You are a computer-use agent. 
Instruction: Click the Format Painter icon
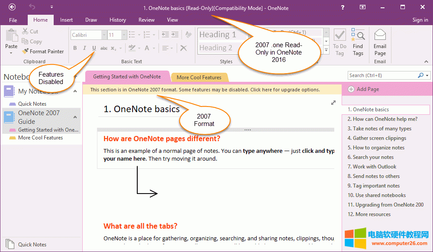pos(26,51)
